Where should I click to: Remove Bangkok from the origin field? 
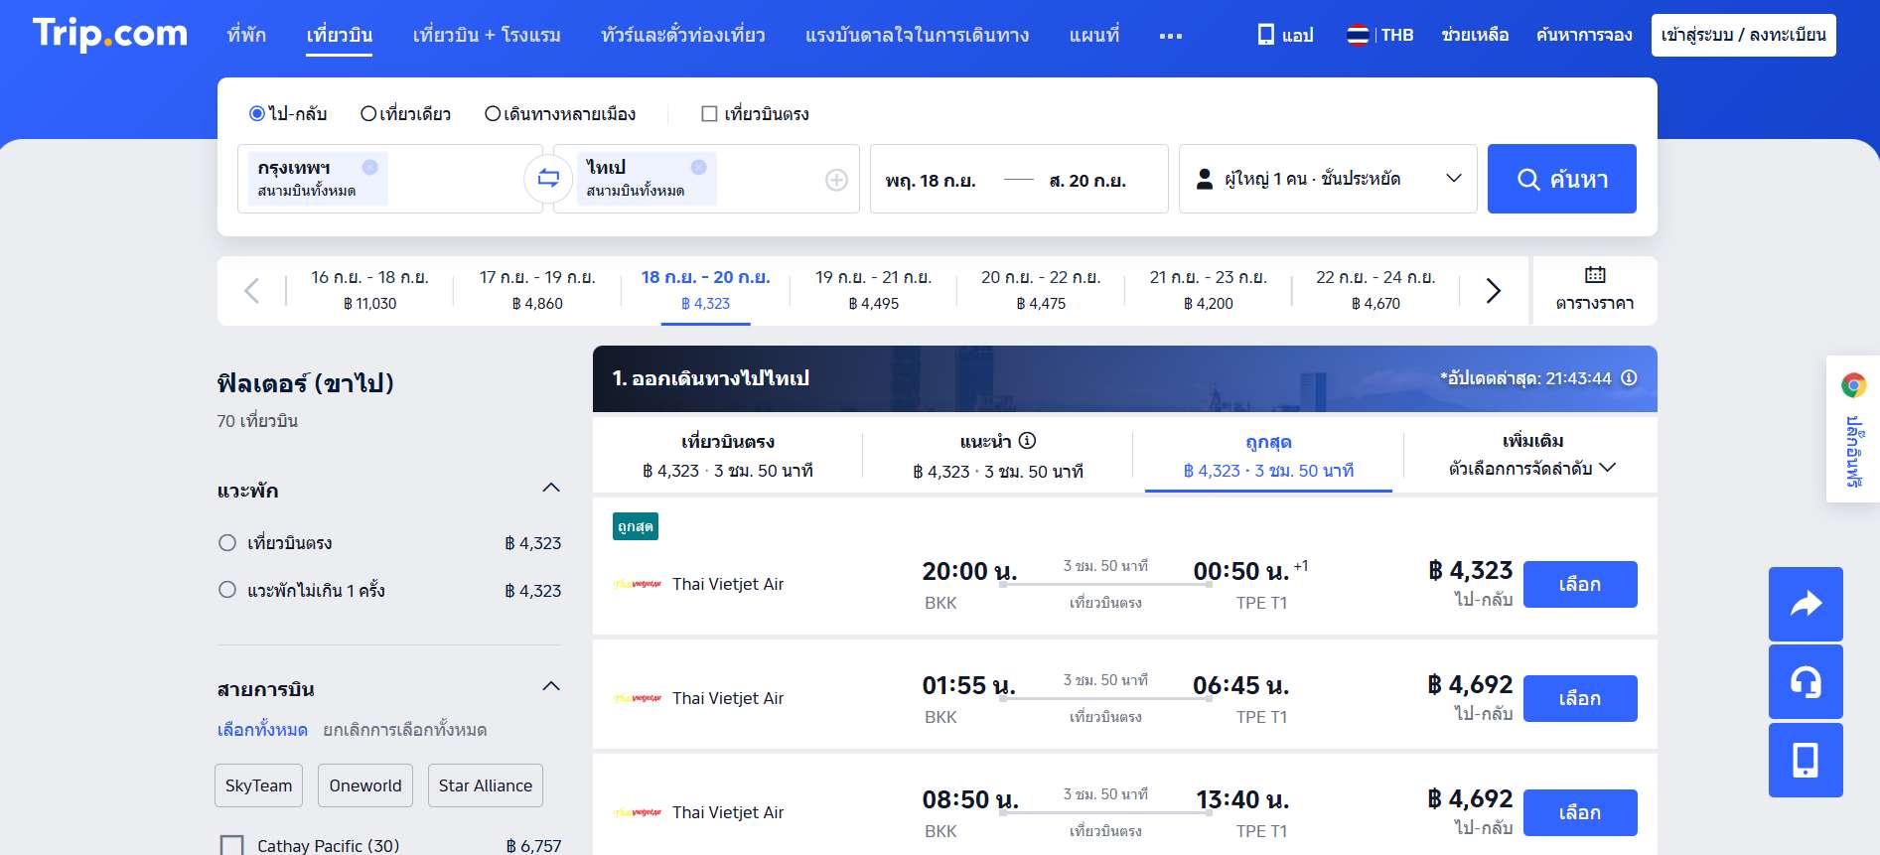[x=369, y=167]
